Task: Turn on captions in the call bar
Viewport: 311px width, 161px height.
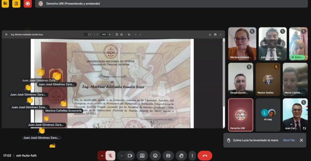Action: pos(168,156)
